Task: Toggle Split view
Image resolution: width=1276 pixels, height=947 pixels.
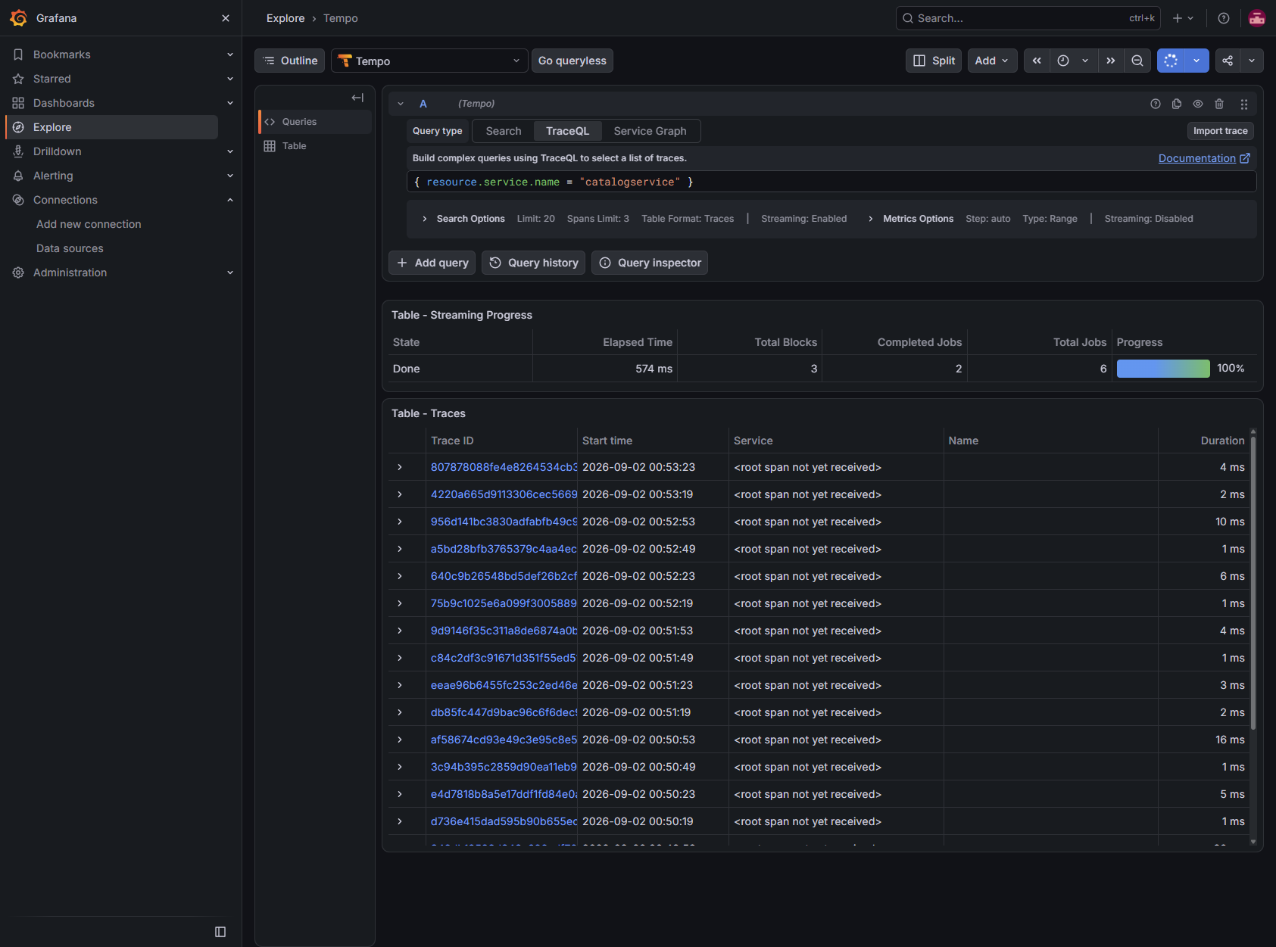Action: [934, 61]
